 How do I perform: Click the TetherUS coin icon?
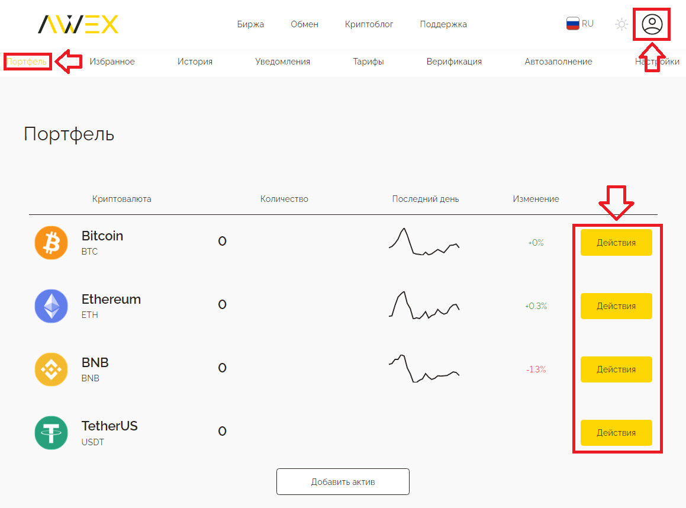(51, 433)
